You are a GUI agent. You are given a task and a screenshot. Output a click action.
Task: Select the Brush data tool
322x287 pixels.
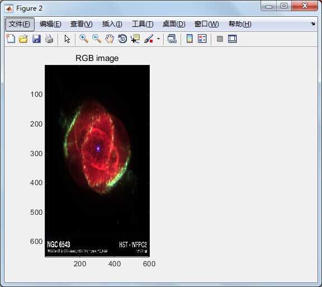click(149, 39)
